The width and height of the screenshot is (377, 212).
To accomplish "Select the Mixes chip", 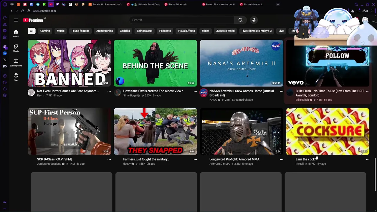I will click(x=206, y=31).
